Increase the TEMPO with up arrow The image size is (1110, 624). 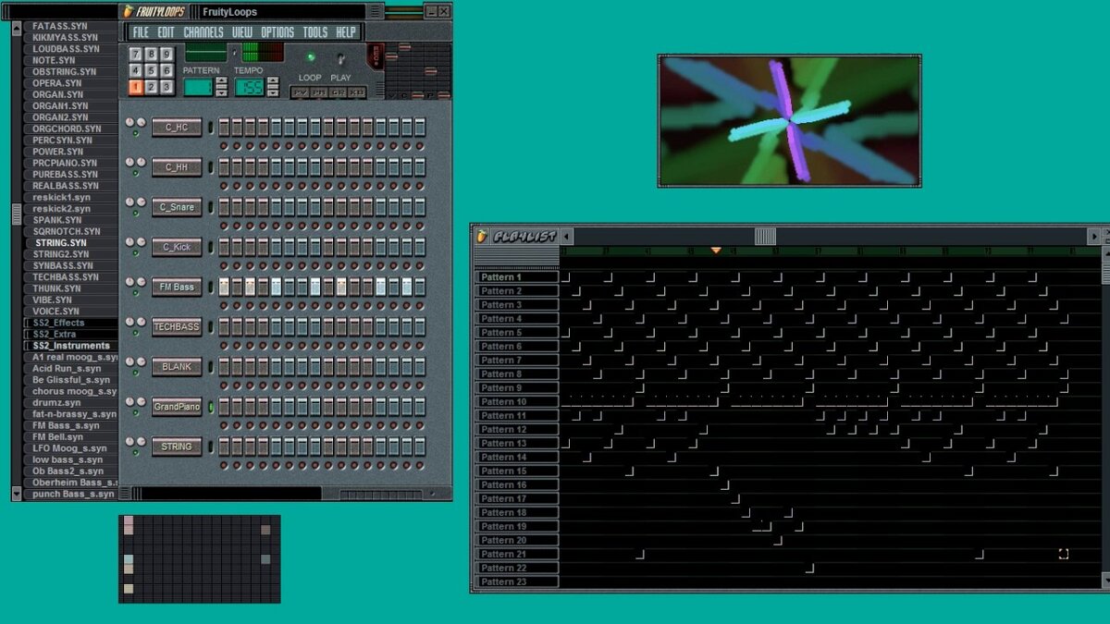click(273, 81)
